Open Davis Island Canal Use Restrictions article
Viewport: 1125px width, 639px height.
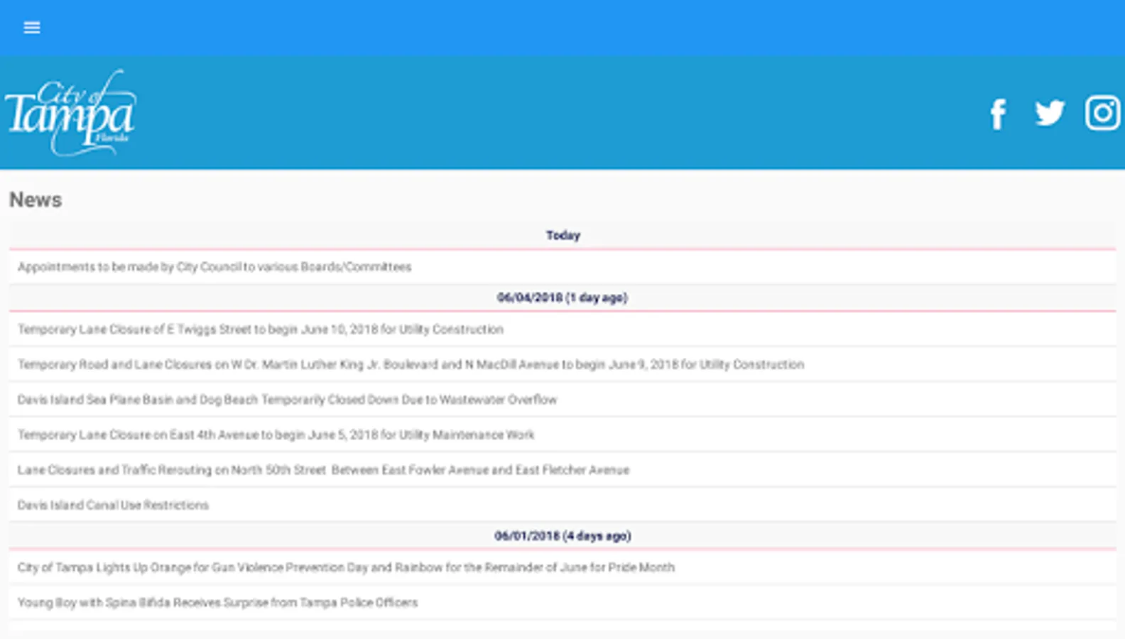[x=562, y=505]
